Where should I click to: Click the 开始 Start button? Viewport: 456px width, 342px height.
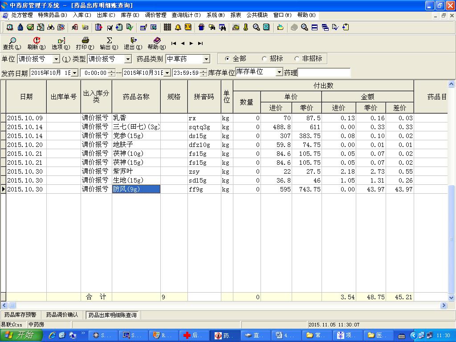[x=20, y=335]
